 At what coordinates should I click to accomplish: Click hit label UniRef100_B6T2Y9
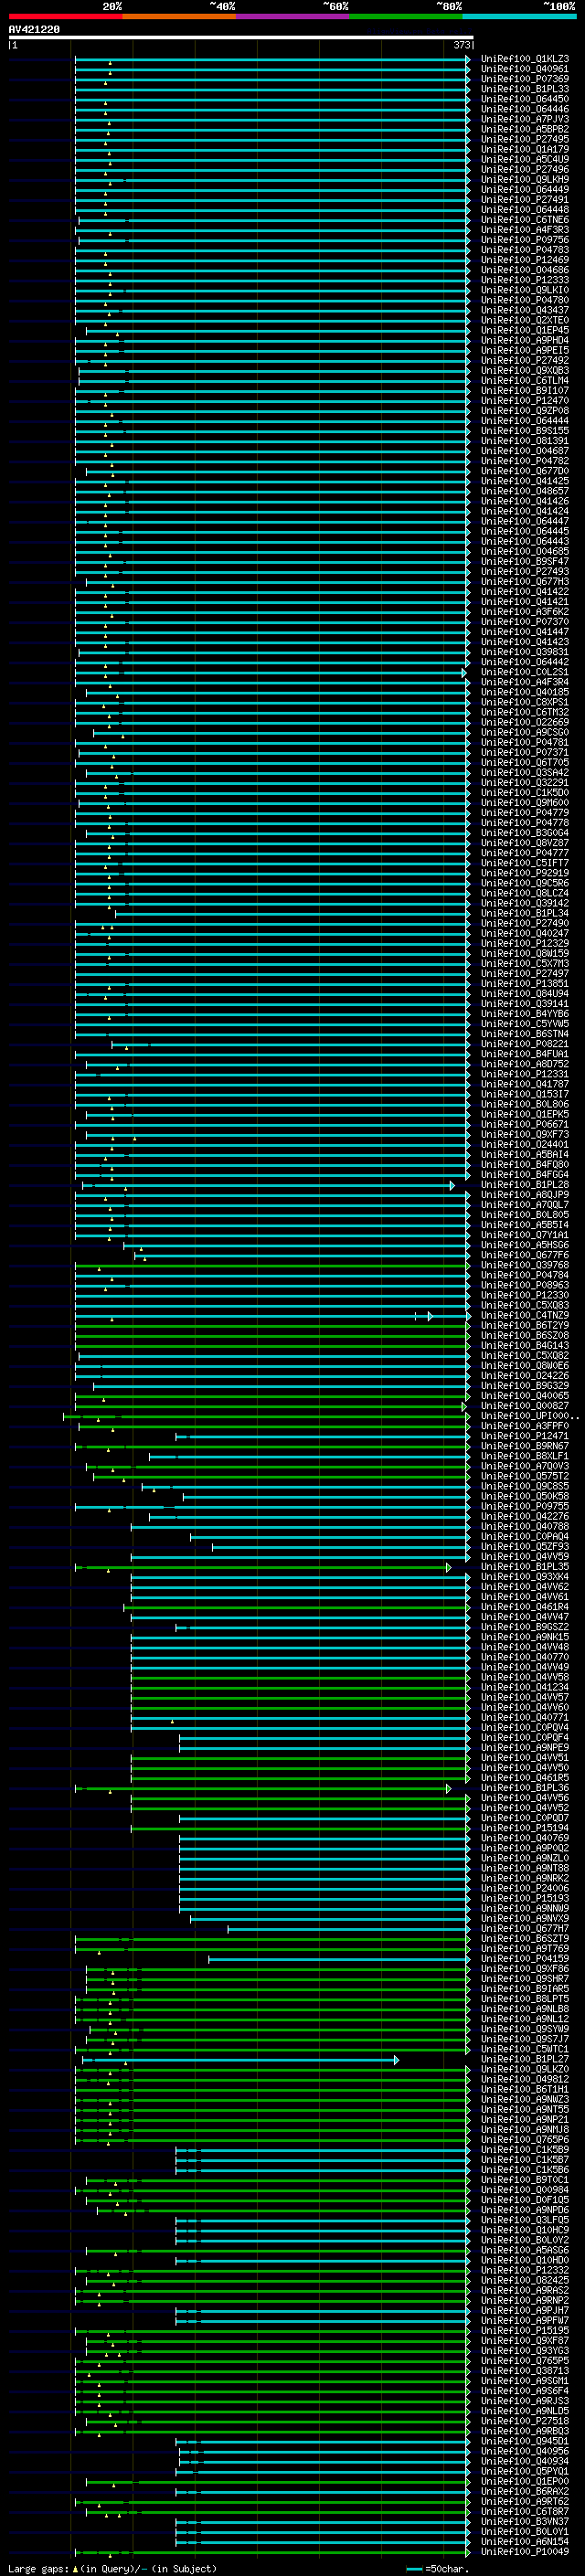pyautogui.click(x=525, y=1326)
